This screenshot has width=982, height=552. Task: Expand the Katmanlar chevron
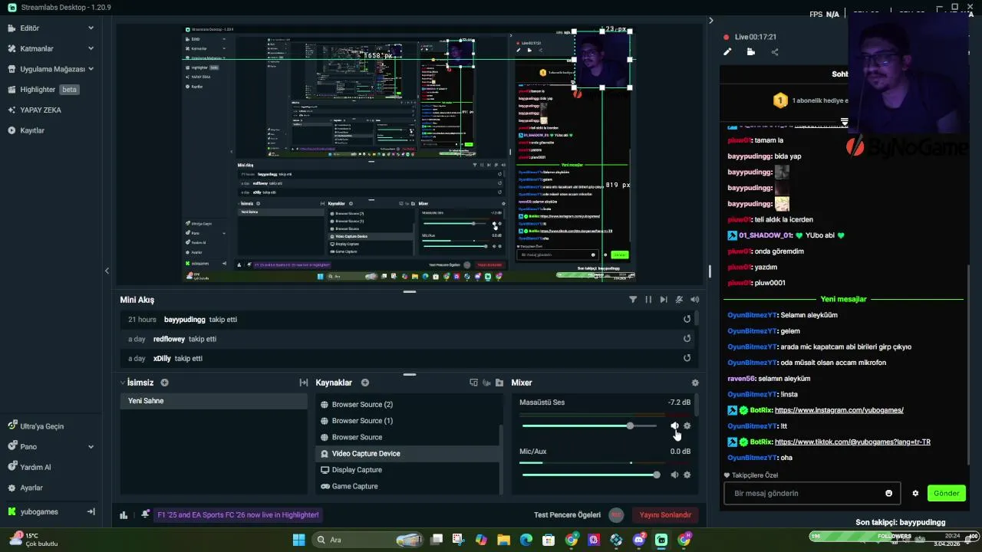[91, 48]
